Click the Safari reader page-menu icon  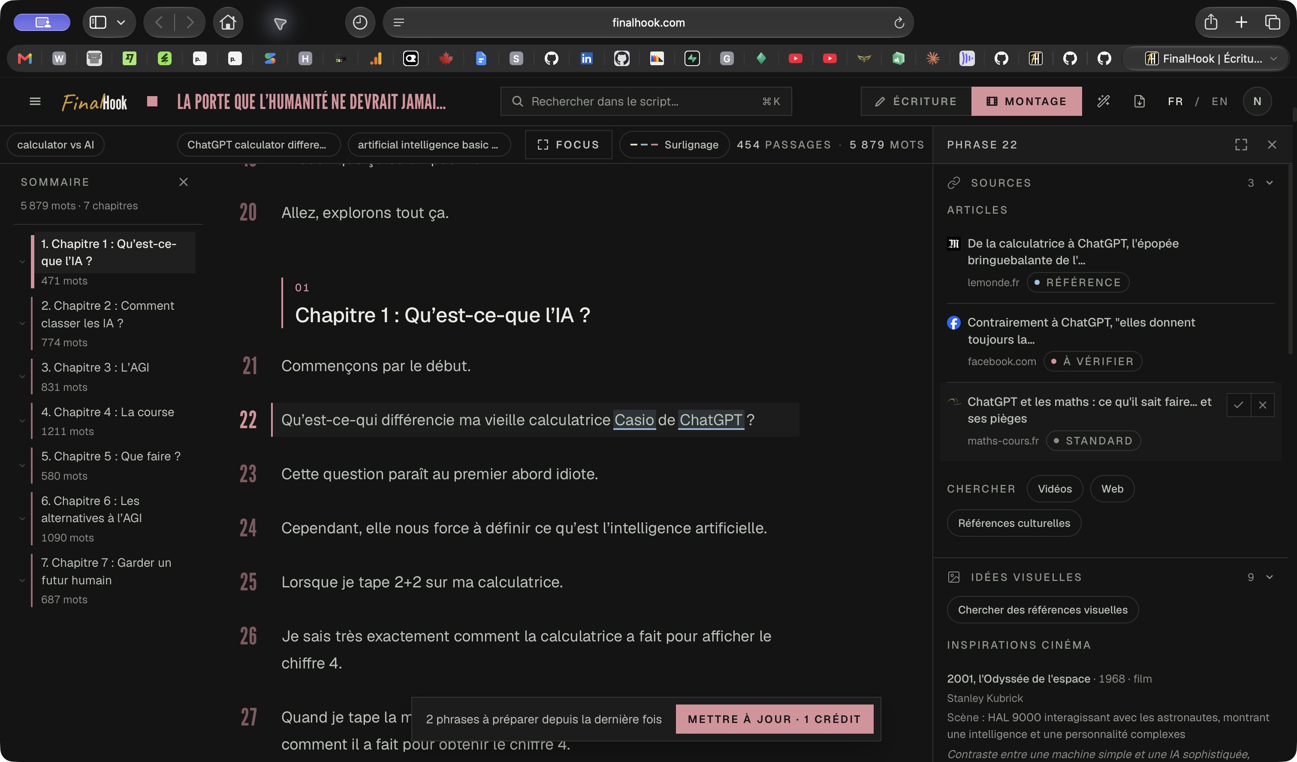pos(399,22)
